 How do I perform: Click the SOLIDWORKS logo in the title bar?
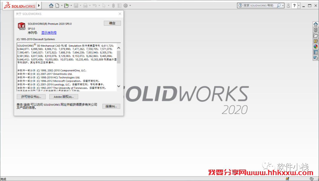(x=19, y=6)
